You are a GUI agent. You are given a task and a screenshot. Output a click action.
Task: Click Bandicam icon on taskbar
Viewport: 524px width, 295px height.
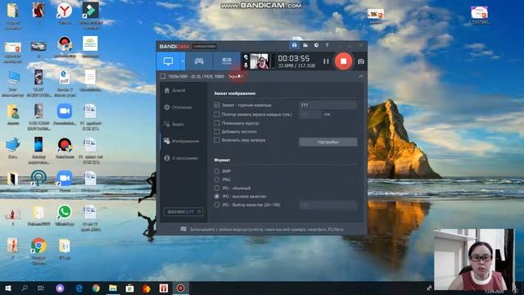(x=180, y=288)
